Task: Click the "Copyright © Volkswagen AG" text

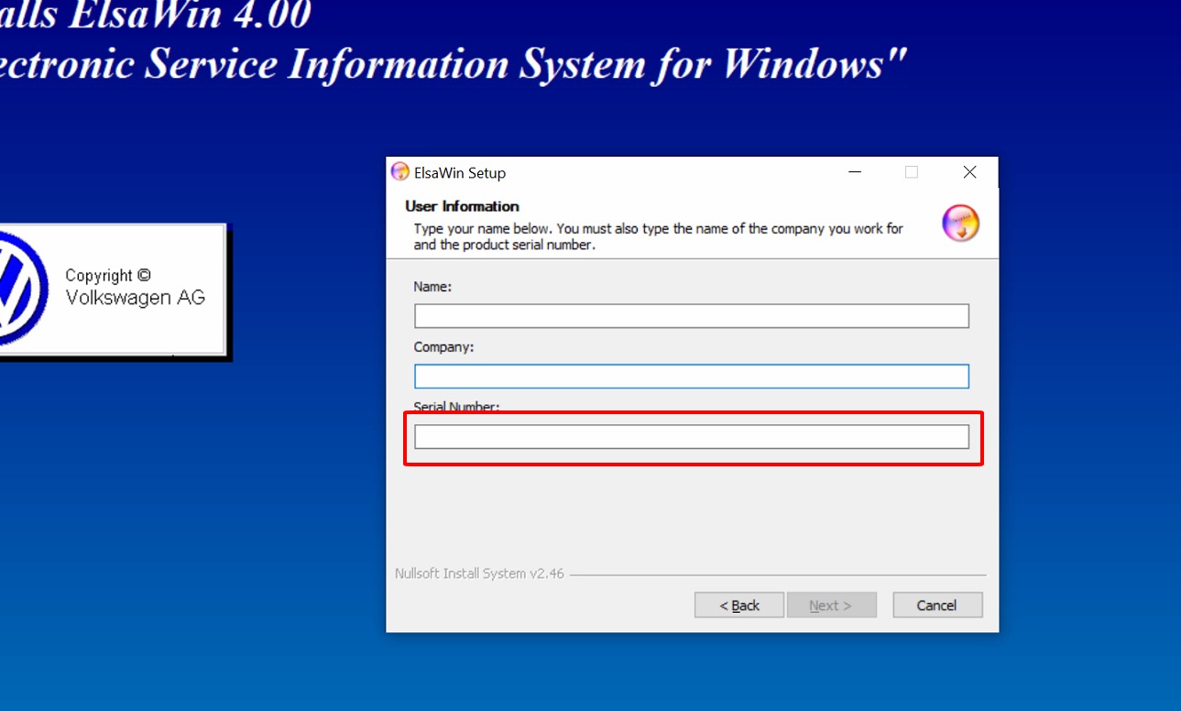Action: [135, 287]
